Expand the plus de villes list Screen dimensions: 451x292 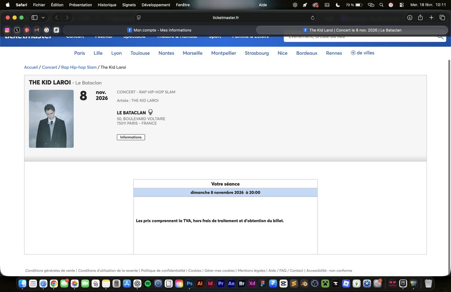point(362,53)
